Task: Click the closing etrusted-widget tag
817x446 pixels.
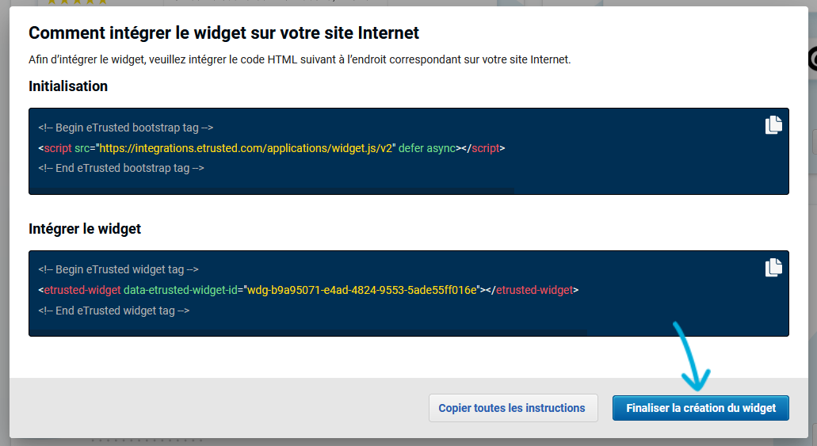Action: coord(533,290)
